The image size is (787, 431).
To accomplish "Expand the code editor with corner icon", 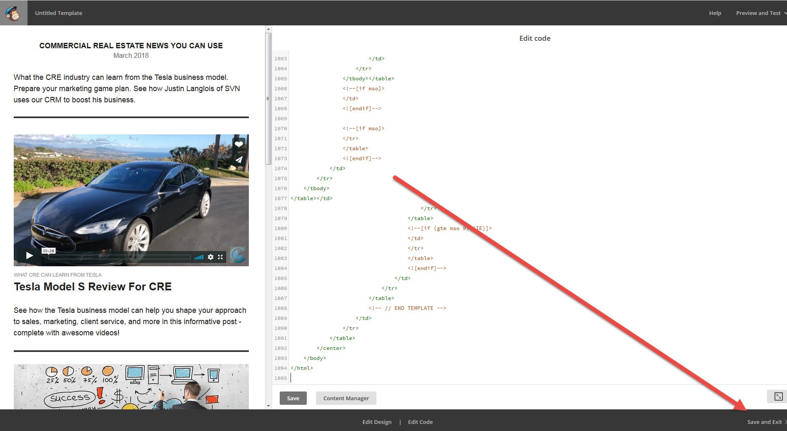I will pyautogui.click(x=778, y=396).
